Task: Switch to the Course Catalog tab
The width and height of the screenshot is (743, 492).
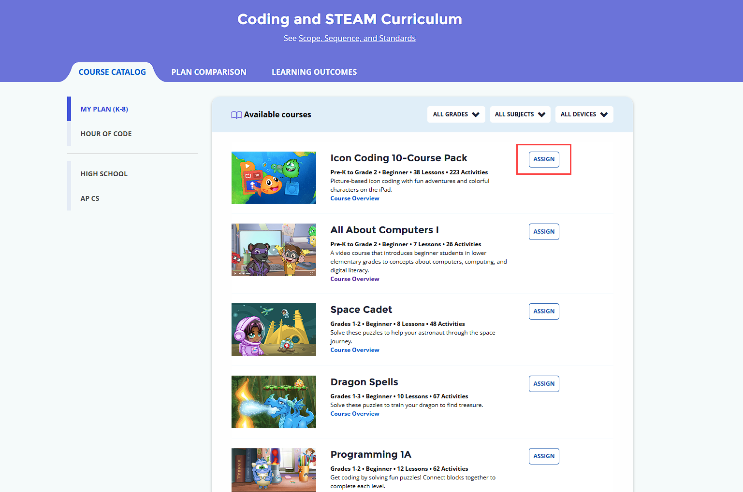Action: point(112,72)
